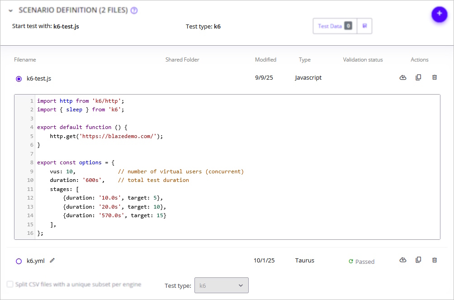Select the k6.yml radio button
Viewport: 454px width, 300px height.
19,261
